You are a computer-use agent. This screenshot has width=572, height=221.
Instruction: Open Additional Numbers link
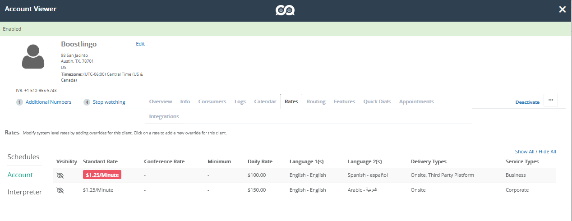[x=48, y=102]
